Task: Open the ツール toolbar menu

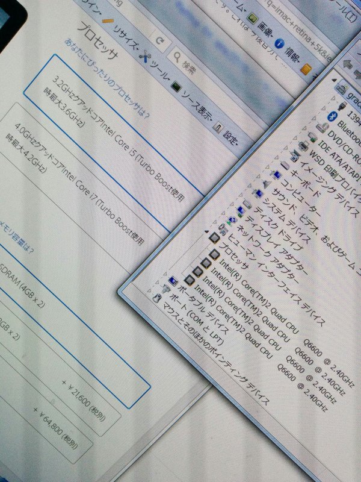Action: (159, 70)
